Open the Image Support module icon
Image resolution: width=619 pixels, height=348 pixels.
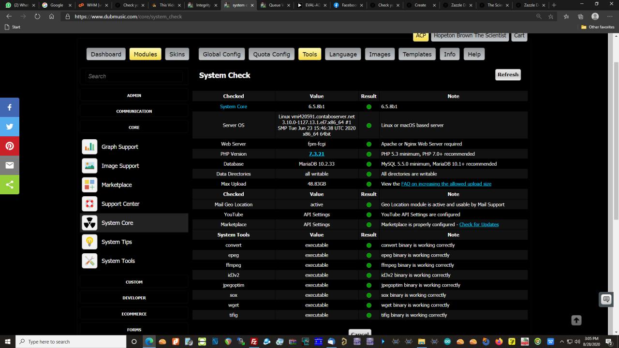[89, 166]
